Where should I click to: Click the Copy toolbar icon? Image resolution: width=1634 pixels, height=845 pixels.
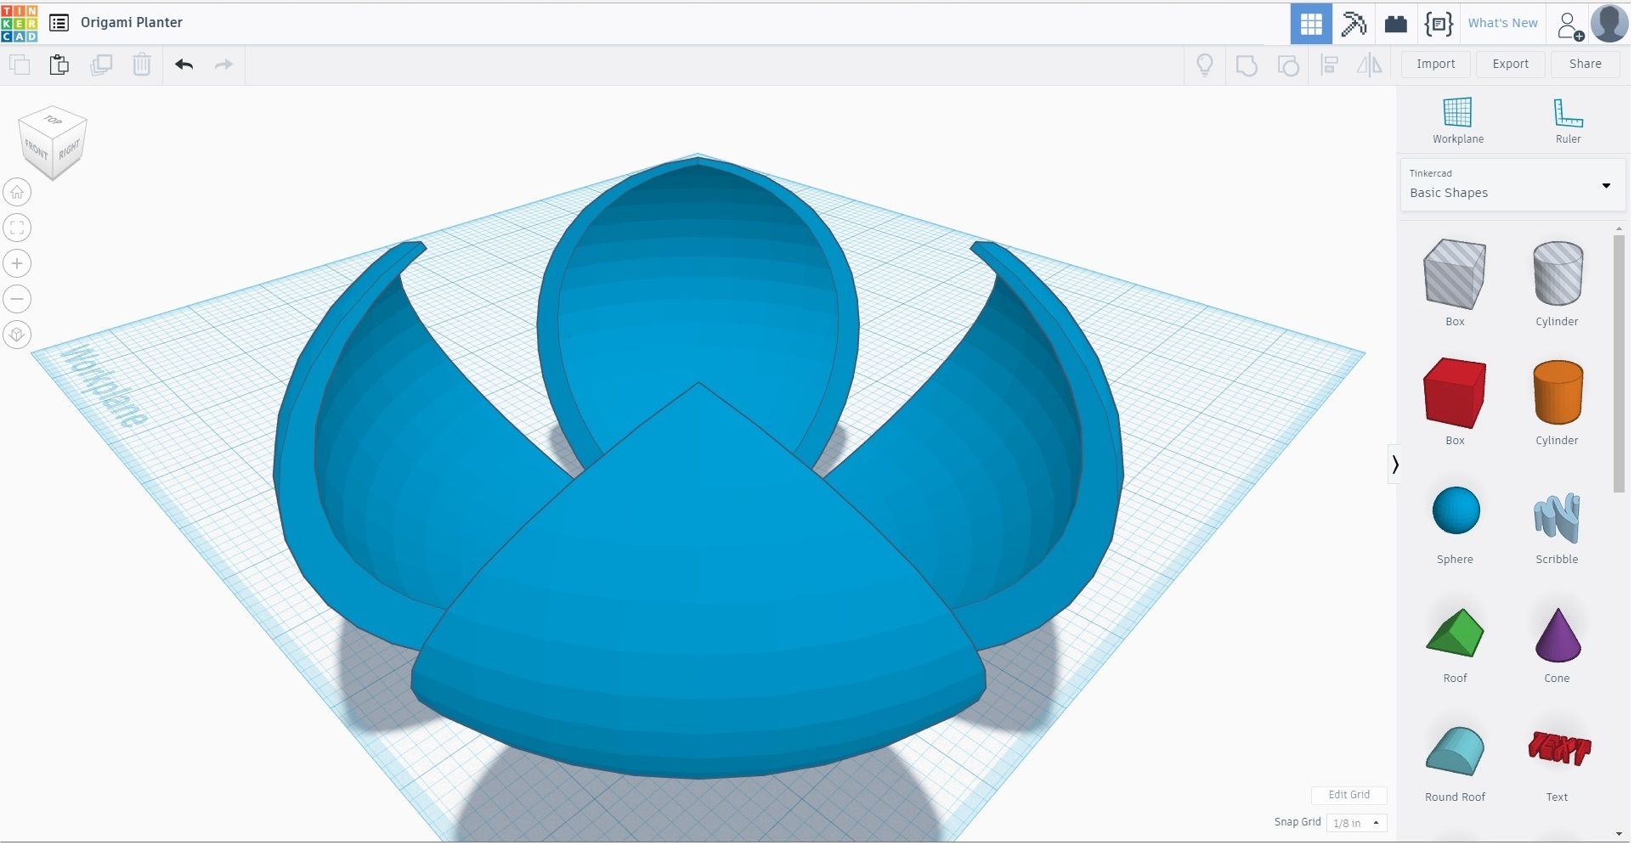(20, 65)
